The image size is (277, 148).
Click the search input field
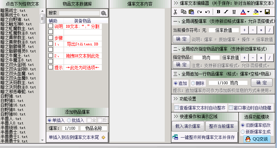79,13
